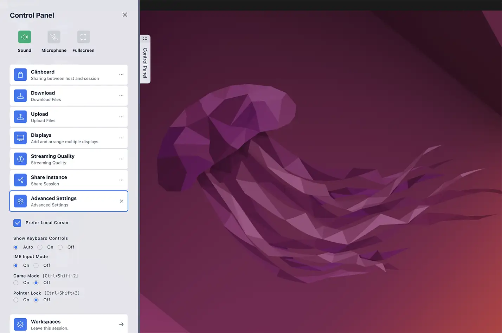This screenshot has width=502, height=333.
Task: Open Workspaces to leave this session
Action: pyautogui.click(x=69, y=324)
